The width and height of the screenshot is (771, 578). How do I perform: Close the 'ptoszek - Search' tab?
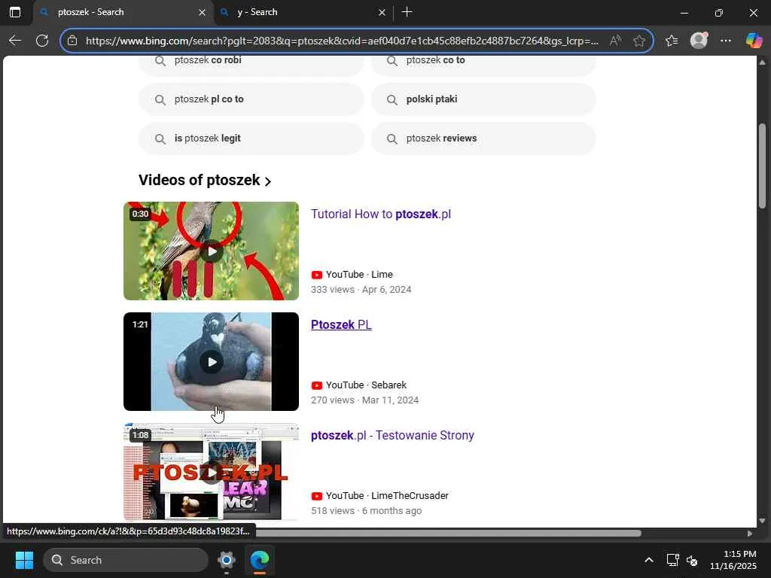pos(202,13)
